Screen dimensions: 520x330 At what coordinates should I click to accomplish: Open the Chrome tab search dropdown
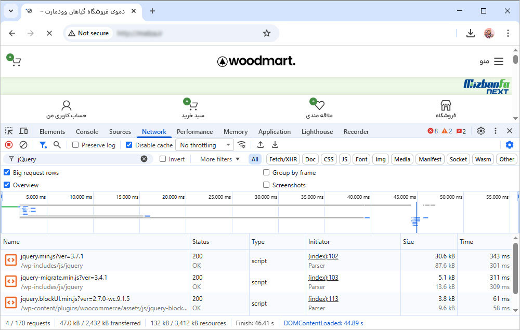coord(11,11)
